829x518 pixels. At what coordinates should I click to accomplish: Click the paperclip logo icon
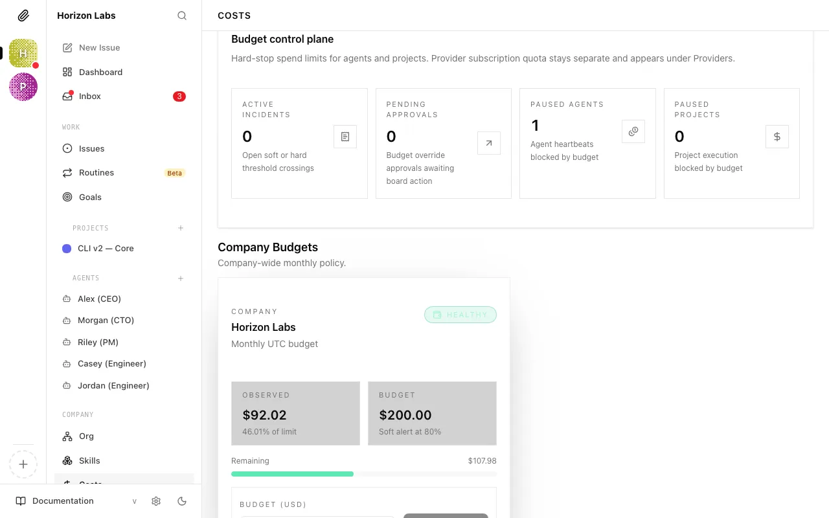(x=23, y=16)
